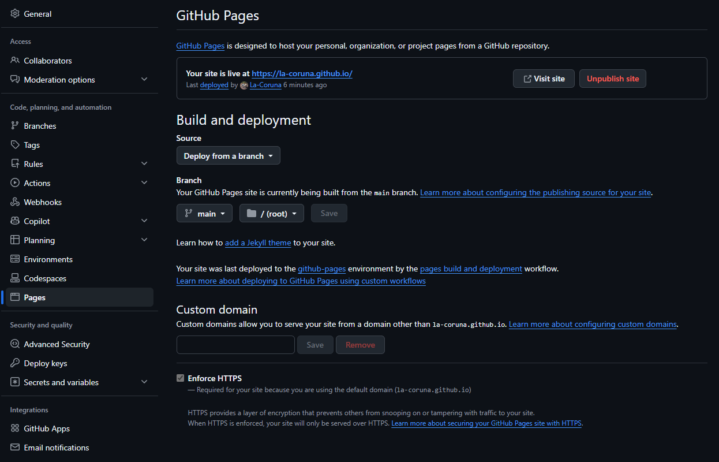Image resolution: width=719 pixels, height=462 pixels.
Task: Click the folder icon in root selector
Action: (x=252, y=213)
